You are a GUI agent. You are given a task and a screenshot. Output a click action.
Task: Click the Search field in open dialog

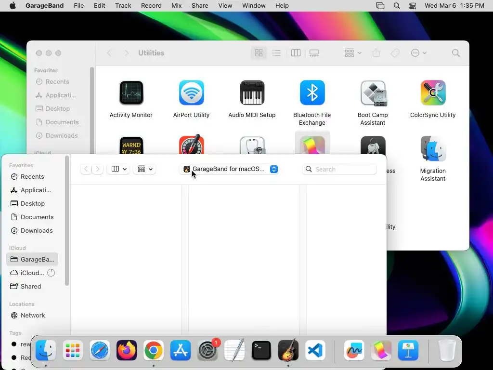click(339, 169)
